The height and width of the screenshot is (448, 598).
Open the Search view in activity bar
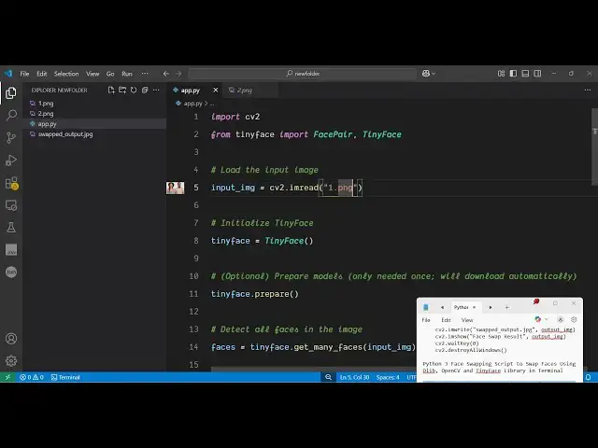(x=11, y=115)
